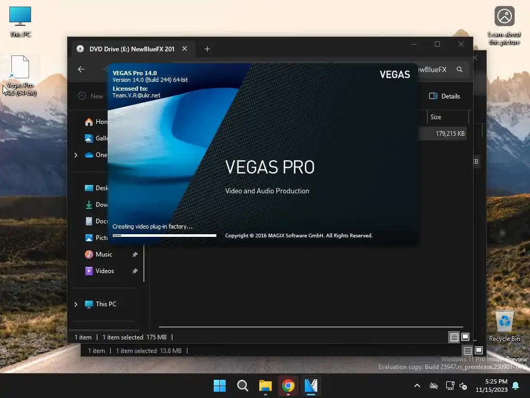Show hidden system tray icons
The height and width of the screenshot is (398, 530).
click(417, 386)
